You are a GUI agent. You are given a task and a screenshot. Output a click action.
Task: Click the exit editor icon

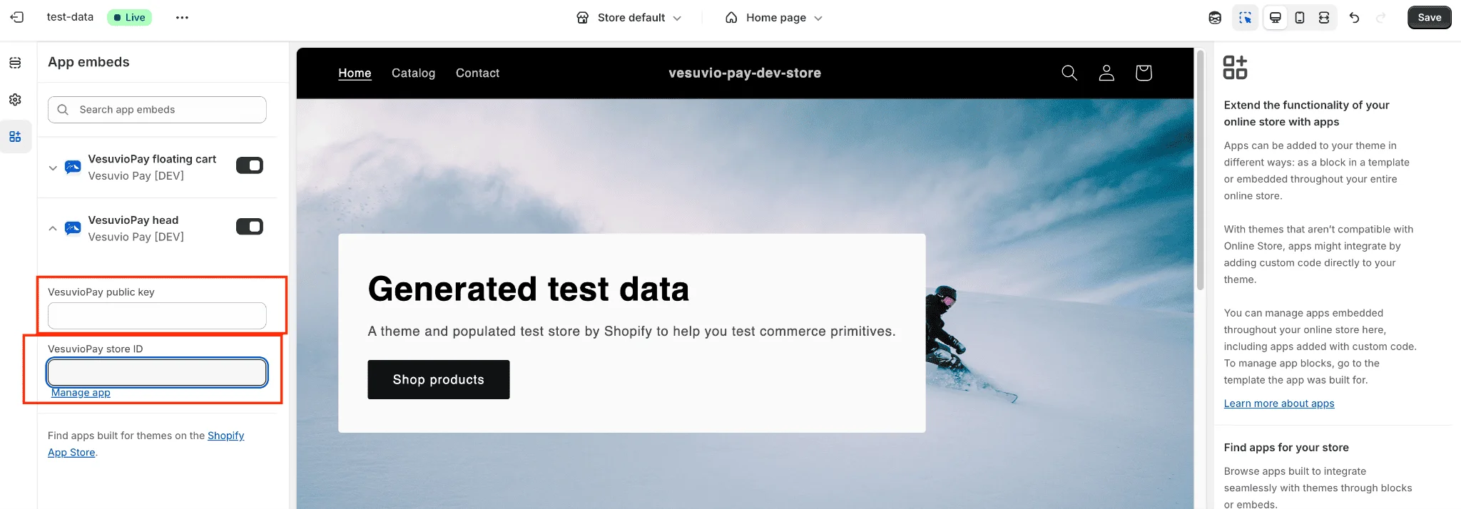pyautogui.click(x=17, y=17)
